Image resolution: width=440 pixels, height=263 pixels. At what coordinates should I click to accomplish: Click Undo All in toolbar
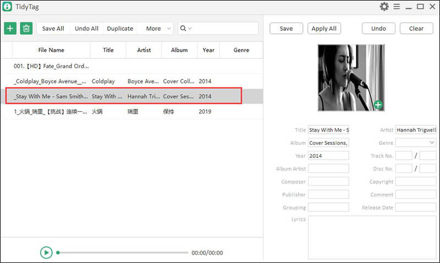click(x=86, y=29)
